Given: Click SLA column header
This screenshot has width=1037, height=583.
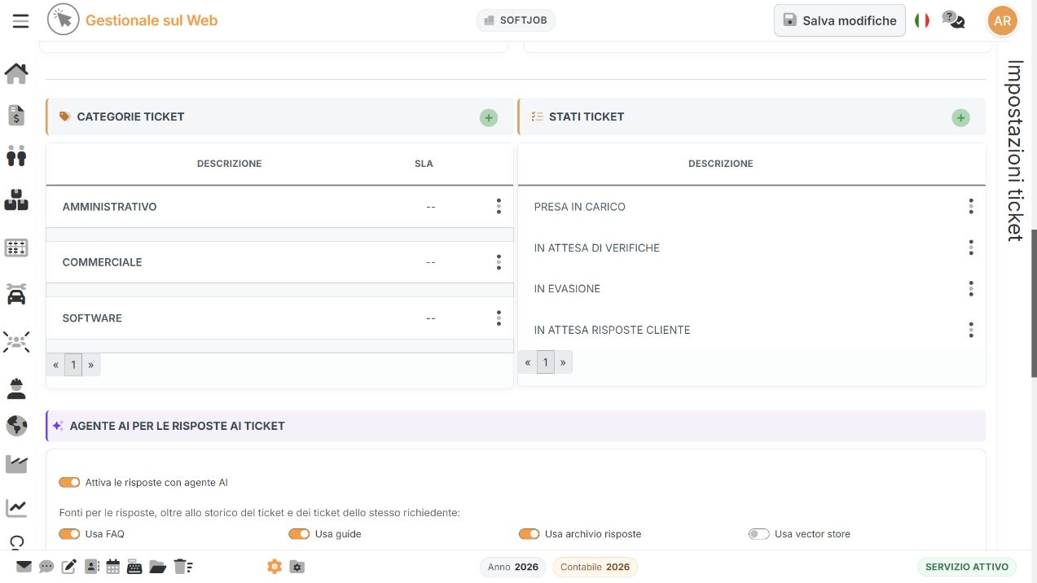Looking at the screenshot, I should tap(424, 164).
